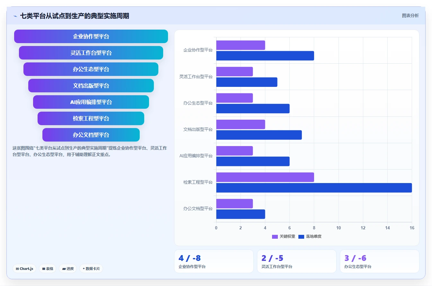Select the 企业协作型平台 funnel stage
Viewport: 432px width, 286px height.
(91, 36)
